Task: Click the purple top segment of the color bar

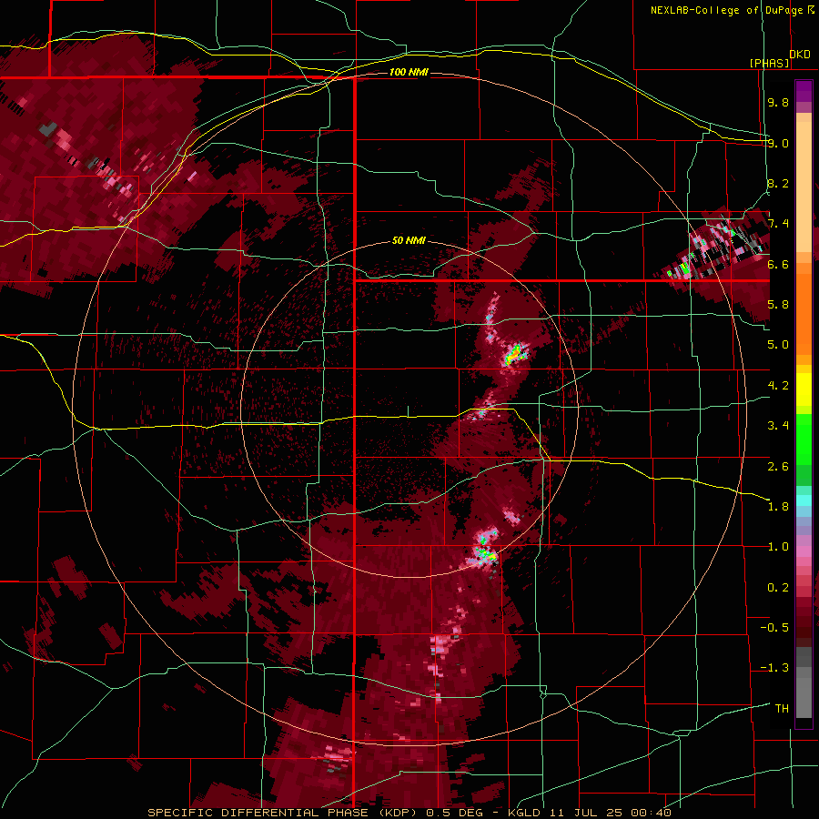Action: 804,91
